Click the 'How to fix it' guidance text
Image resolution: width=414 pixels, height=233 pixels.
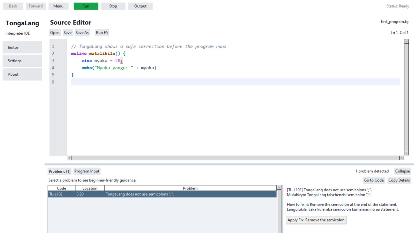pyautogui.click(x=342, y=205)
